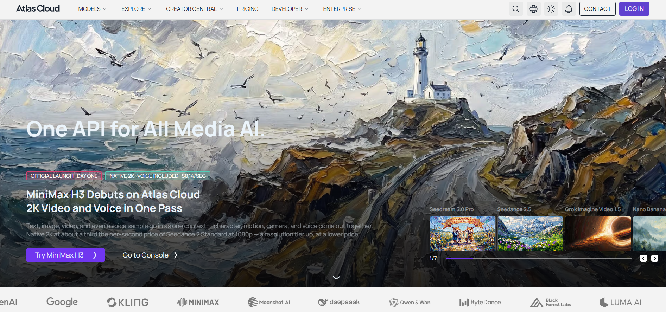Click the Native 2K Voice Included badge

[158, 176]
